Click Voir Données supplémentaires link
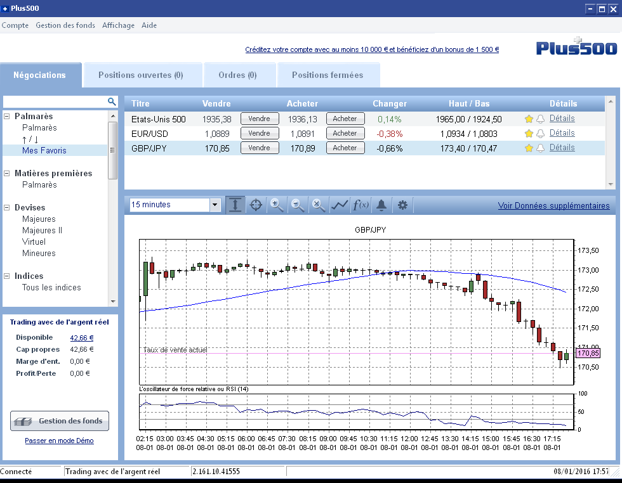Screen dimensions: 622x483 553,205
